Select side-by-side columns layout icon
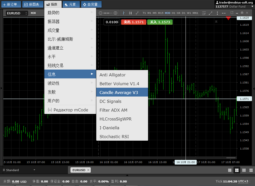 pos(244,170)
